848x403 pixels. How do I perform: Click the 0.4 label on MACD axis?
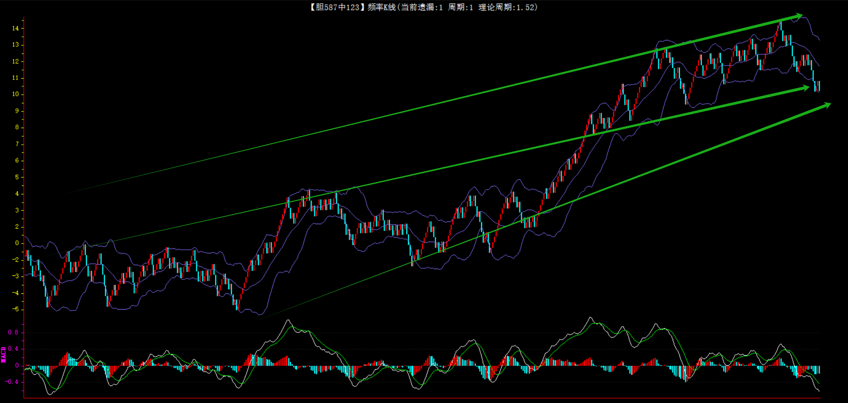(x=13, y=349)
